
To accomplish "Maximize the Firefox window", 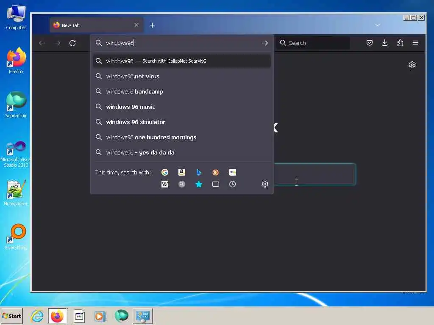I will tap(414, 18).
